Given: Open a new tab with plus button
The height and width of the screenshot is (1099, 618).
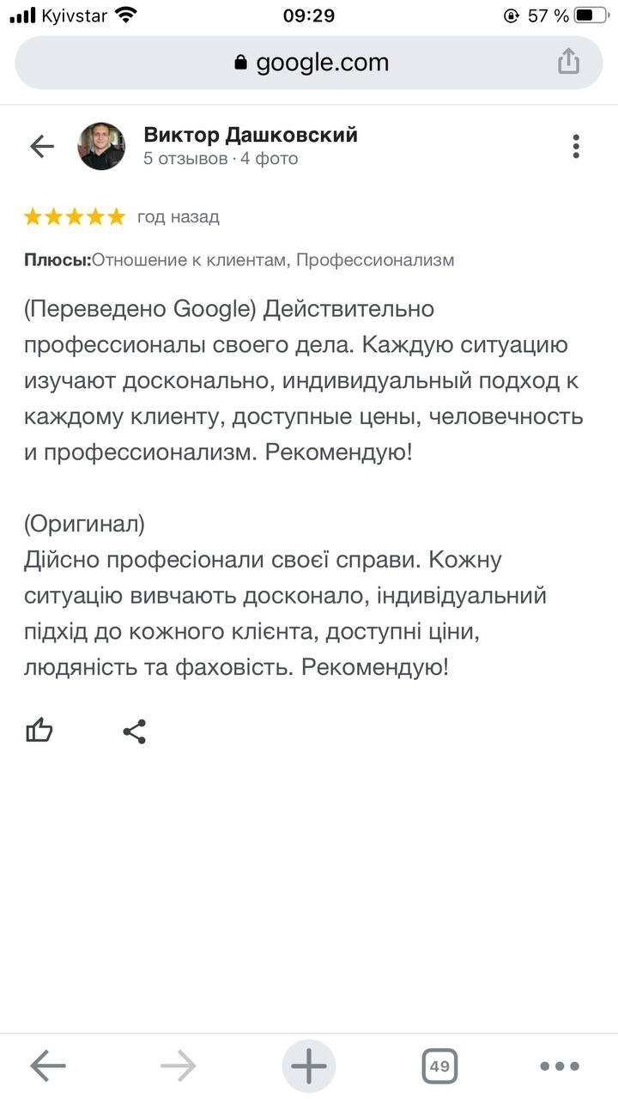Looking at the screenshot, I should (309, 1066).
